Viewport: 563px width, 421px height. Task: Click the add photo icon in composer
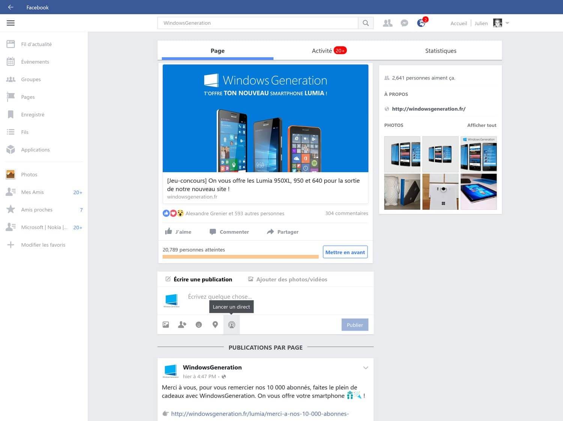[166, 325]
